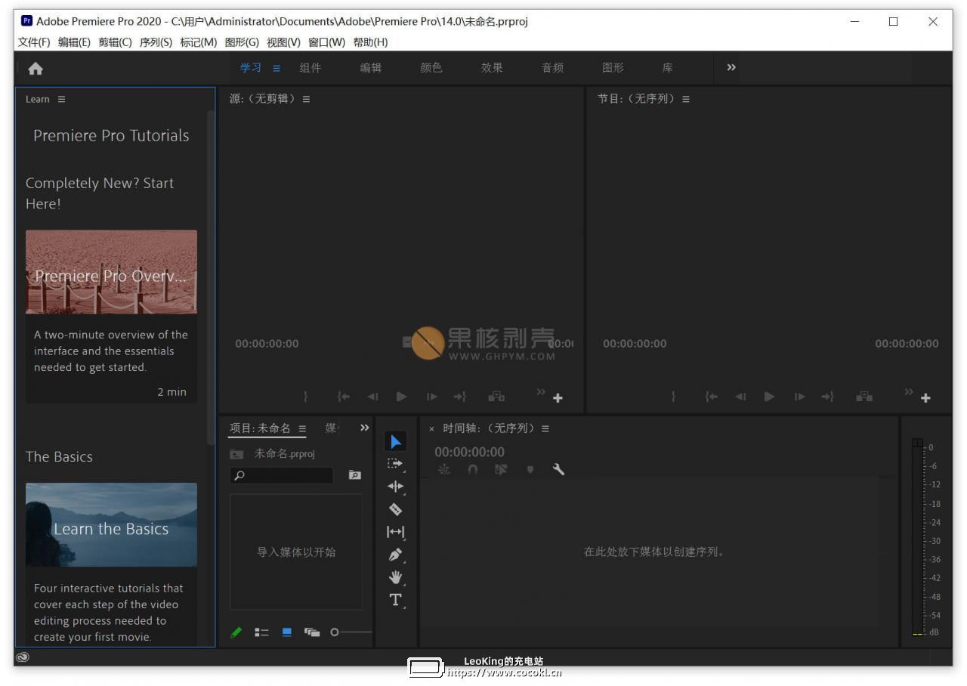Image resolution: width=967 pixels, height=686 pixels.
Task: Go to the Home screen icon
Action: 36,69
